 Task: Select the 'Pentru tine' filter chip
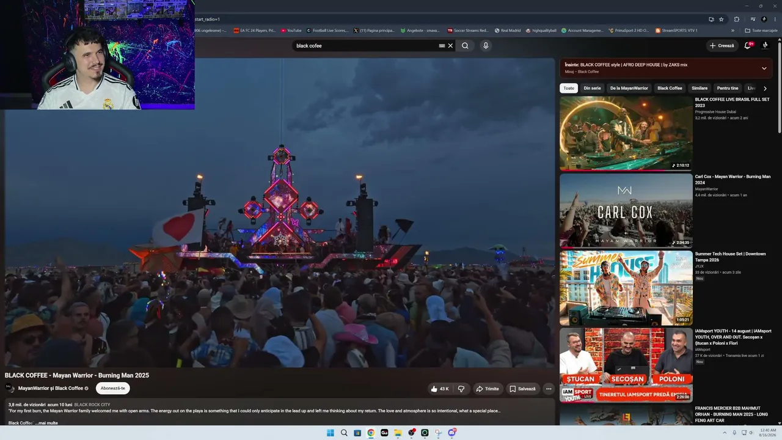pos(728,88)
